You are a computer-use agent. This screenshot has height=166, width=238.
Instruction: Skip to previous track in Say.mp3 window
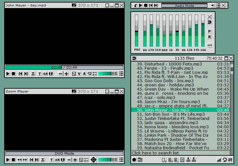coord(20,74)
